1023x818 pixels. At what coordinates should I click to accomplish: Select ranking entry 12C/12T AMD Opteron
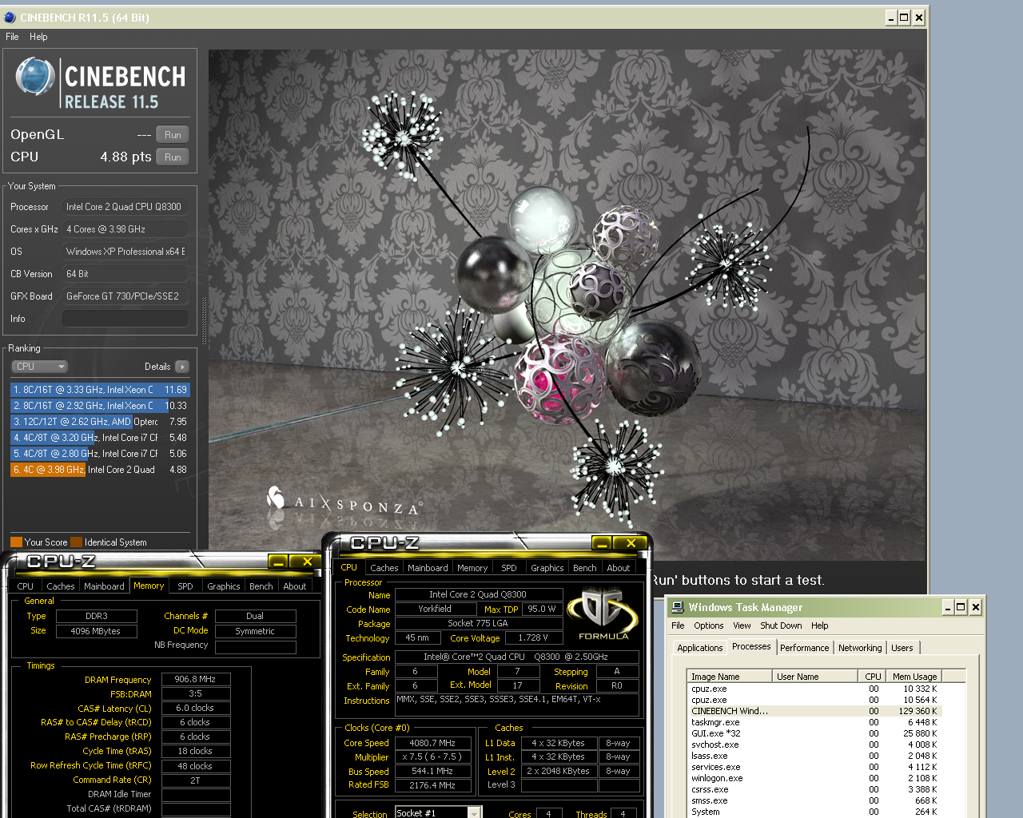100,422
